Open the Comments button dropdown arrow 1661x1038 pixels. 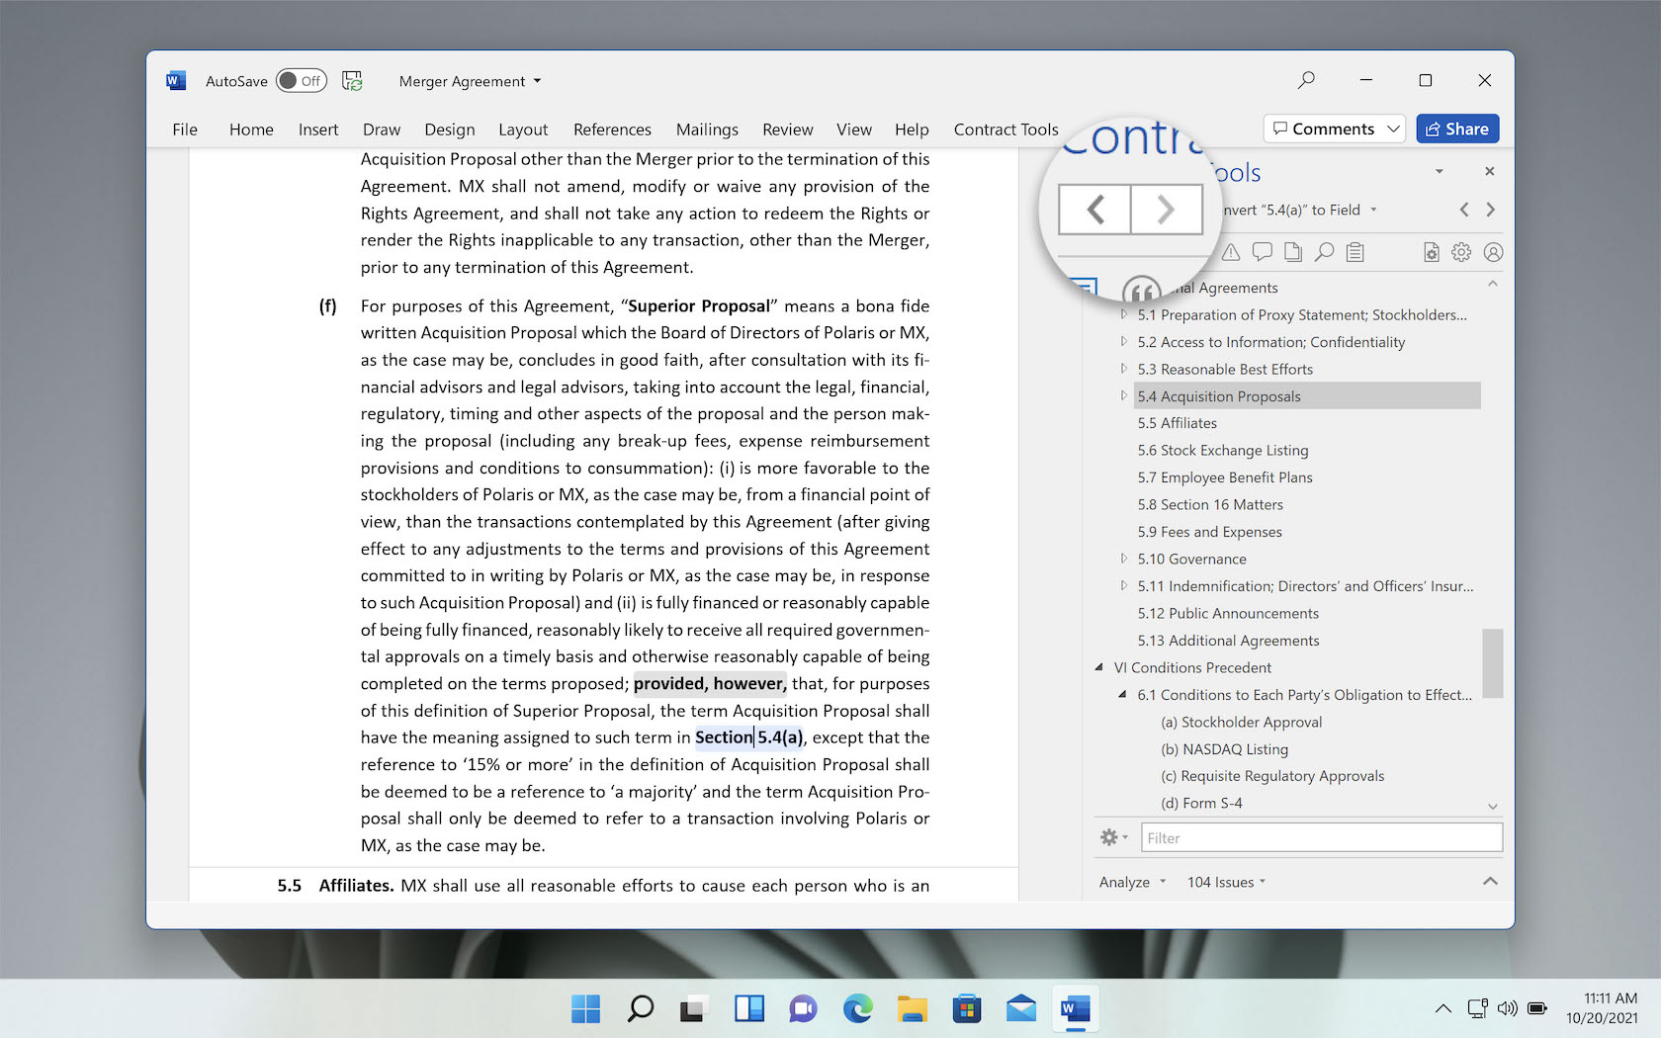pos(1393,129)
